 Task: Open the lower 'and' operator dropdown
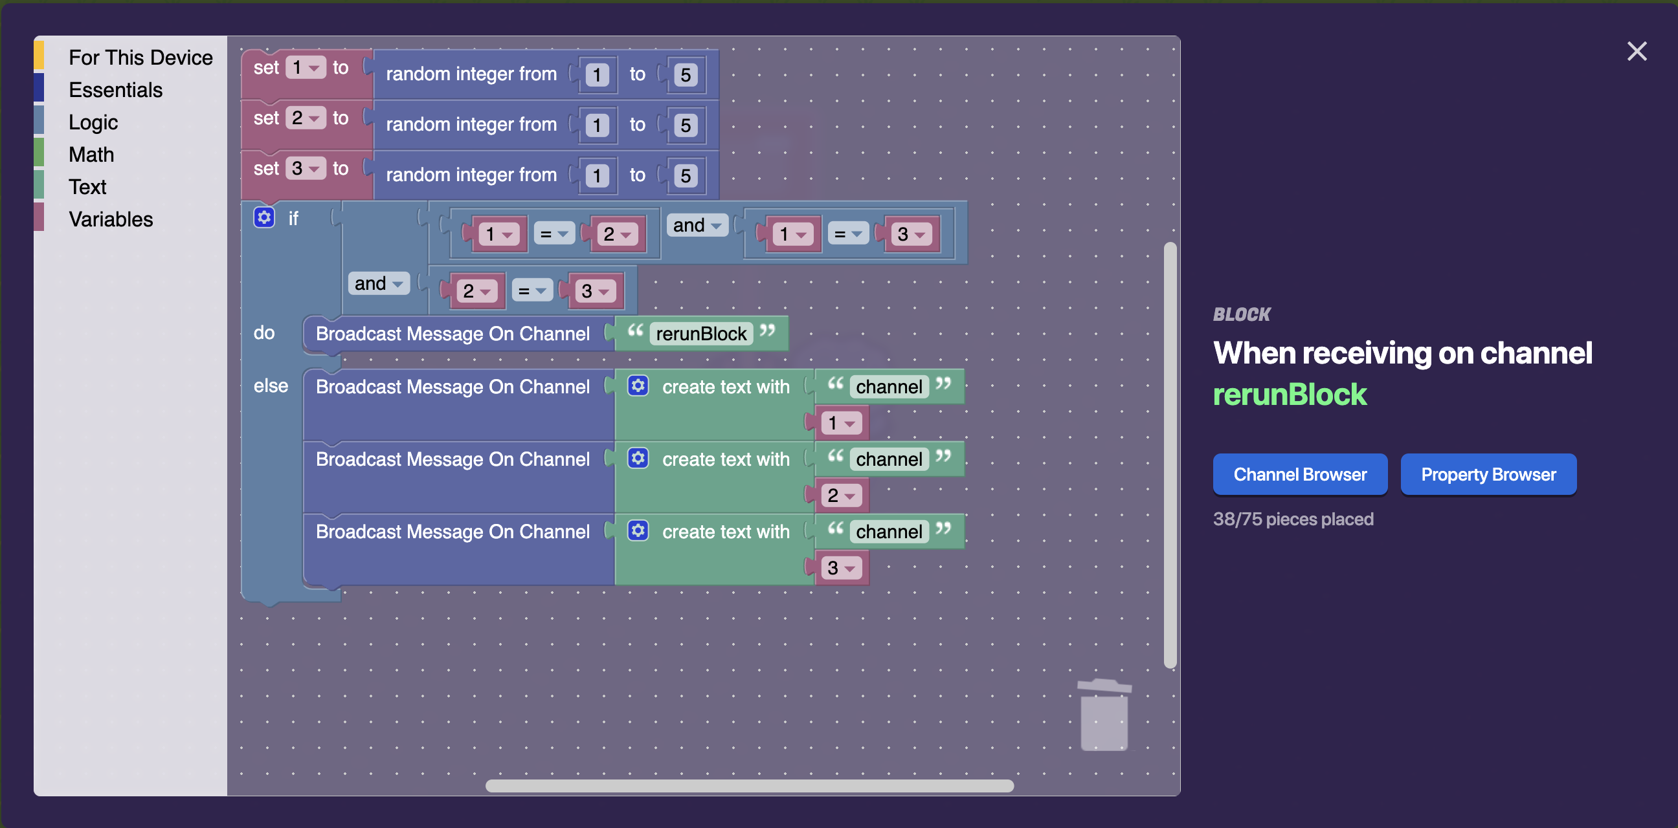(379, 283)
